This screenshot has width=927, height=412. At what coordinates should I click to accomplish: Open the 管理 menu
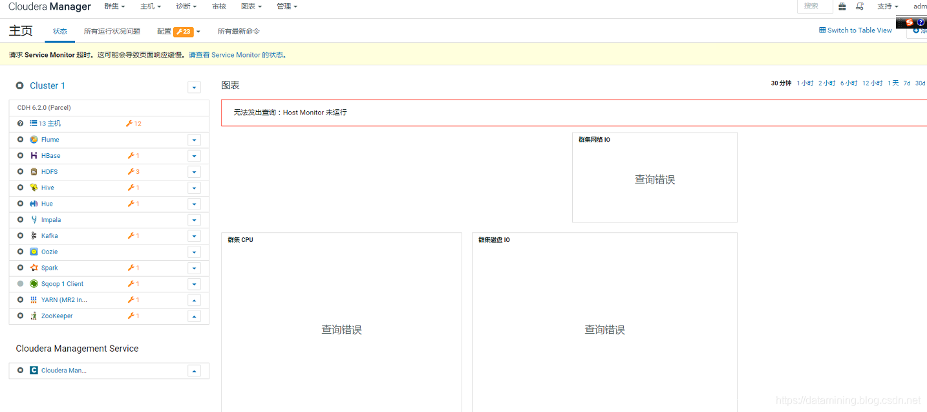[287, 6]
